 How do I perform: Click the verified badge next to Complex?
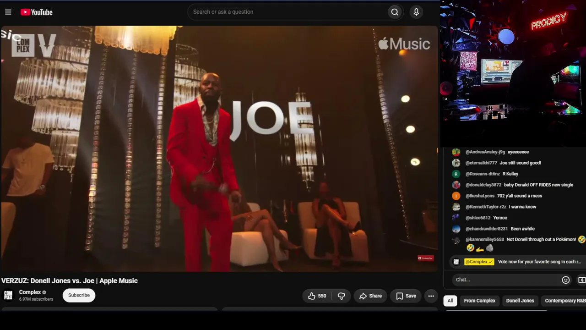coord(44,292)
